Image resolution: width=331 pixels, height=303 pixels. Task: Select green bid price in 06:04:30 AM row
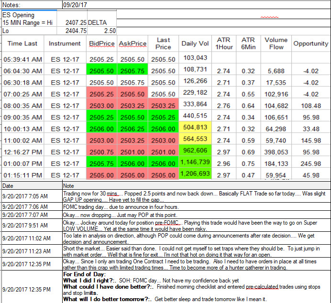tap(101, 69)
